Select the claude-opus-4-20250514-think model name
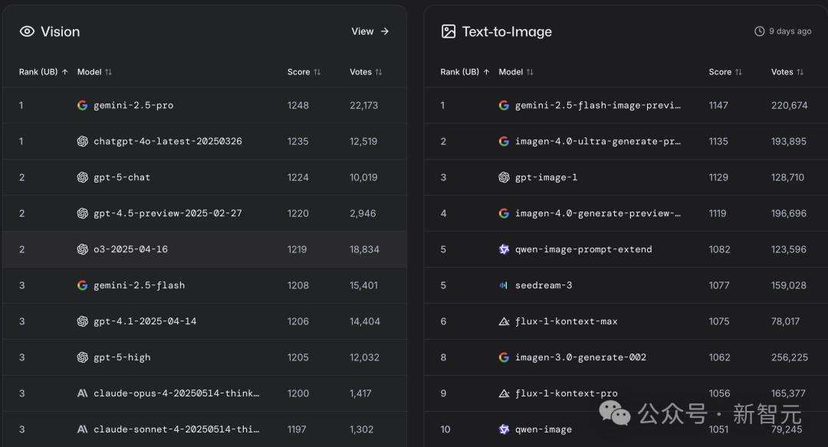This screenshot has height=447, width=828. tap(176, 393)
